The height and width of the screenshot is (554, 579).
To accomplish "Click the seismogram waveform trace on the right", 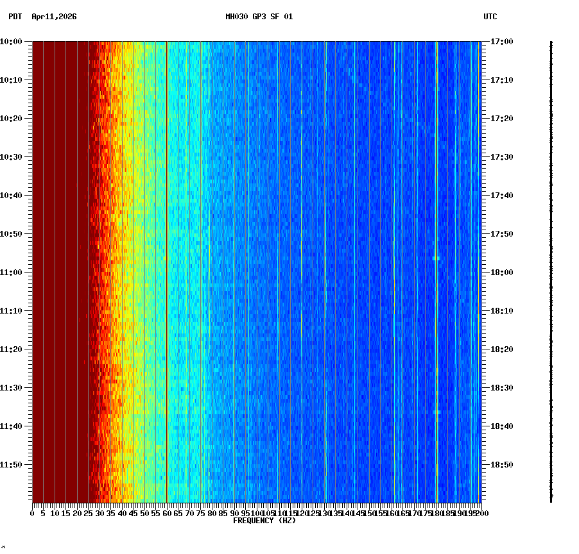I will [551, 269].
